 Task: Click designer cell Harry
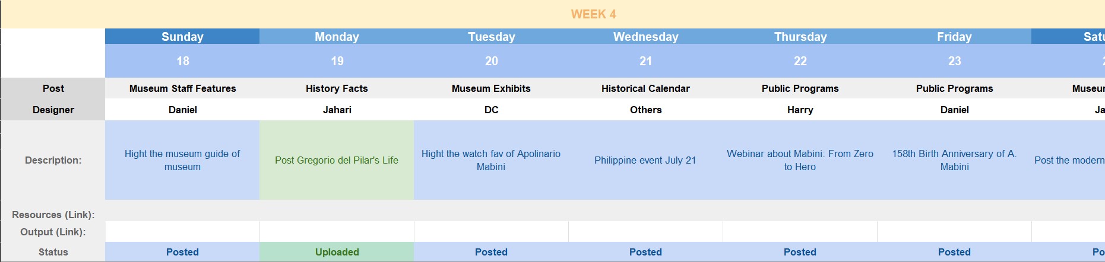[x=800, y=110]
